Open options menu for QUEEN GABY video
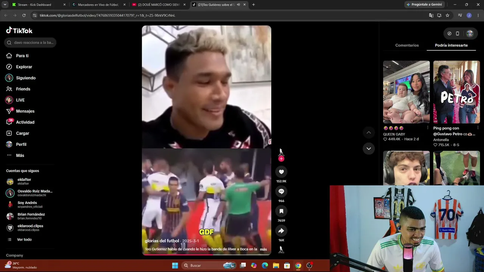Image resolution: width=484 pixels, height=272 pixels. click(428, 128)
